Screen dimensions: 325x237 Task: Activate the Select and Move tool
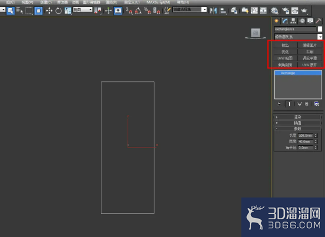(49, 11)
